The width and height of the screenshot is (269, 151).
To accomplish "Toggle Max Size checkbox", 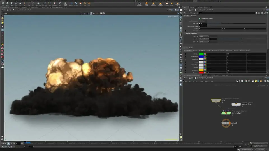I will [x=185, y=31].
